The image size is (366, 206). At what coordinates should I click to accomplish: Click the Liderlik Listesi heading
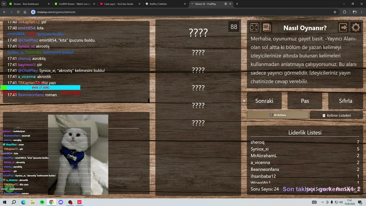pos(305,132)
